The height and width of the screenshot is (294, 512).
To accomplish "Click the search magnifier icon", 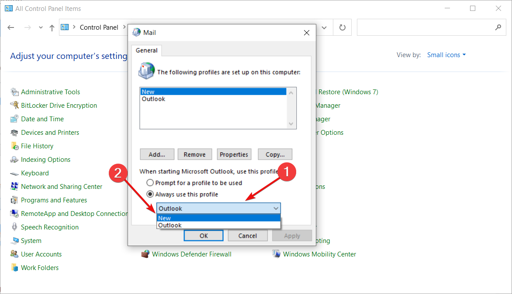I will 498,27.
